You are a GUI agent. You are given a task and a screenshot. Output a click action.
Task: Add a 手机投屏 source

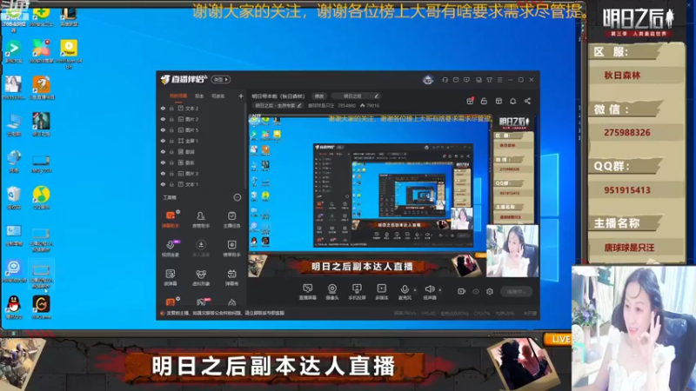[357, 292]
